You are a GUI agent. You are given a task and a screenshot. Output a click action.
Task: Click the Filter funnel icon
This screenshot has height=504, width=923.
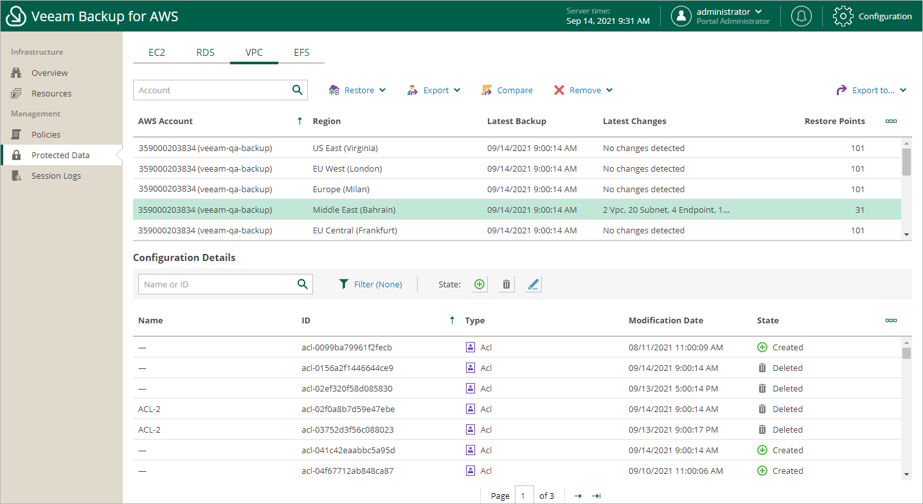(344, 283)
